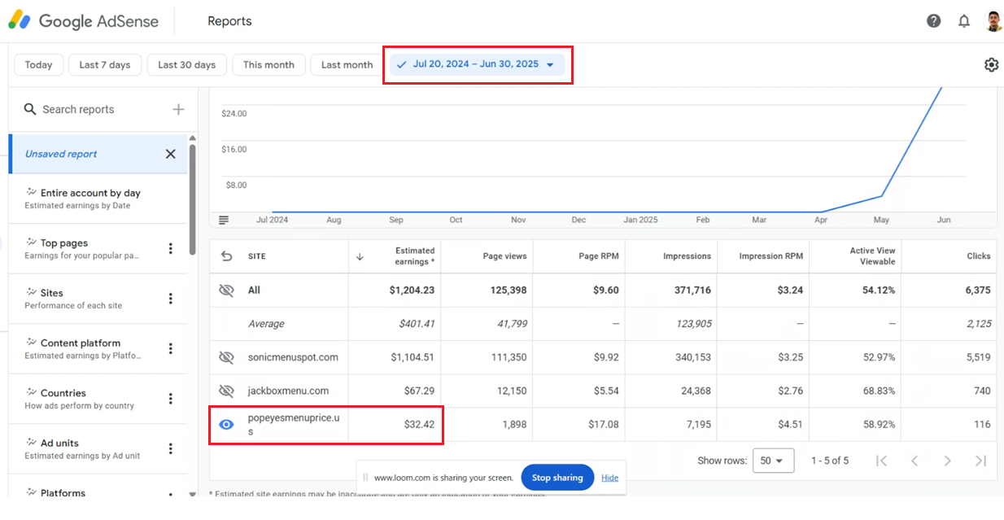
Task: Open more options for Sites report
Action: click(170, 299)
